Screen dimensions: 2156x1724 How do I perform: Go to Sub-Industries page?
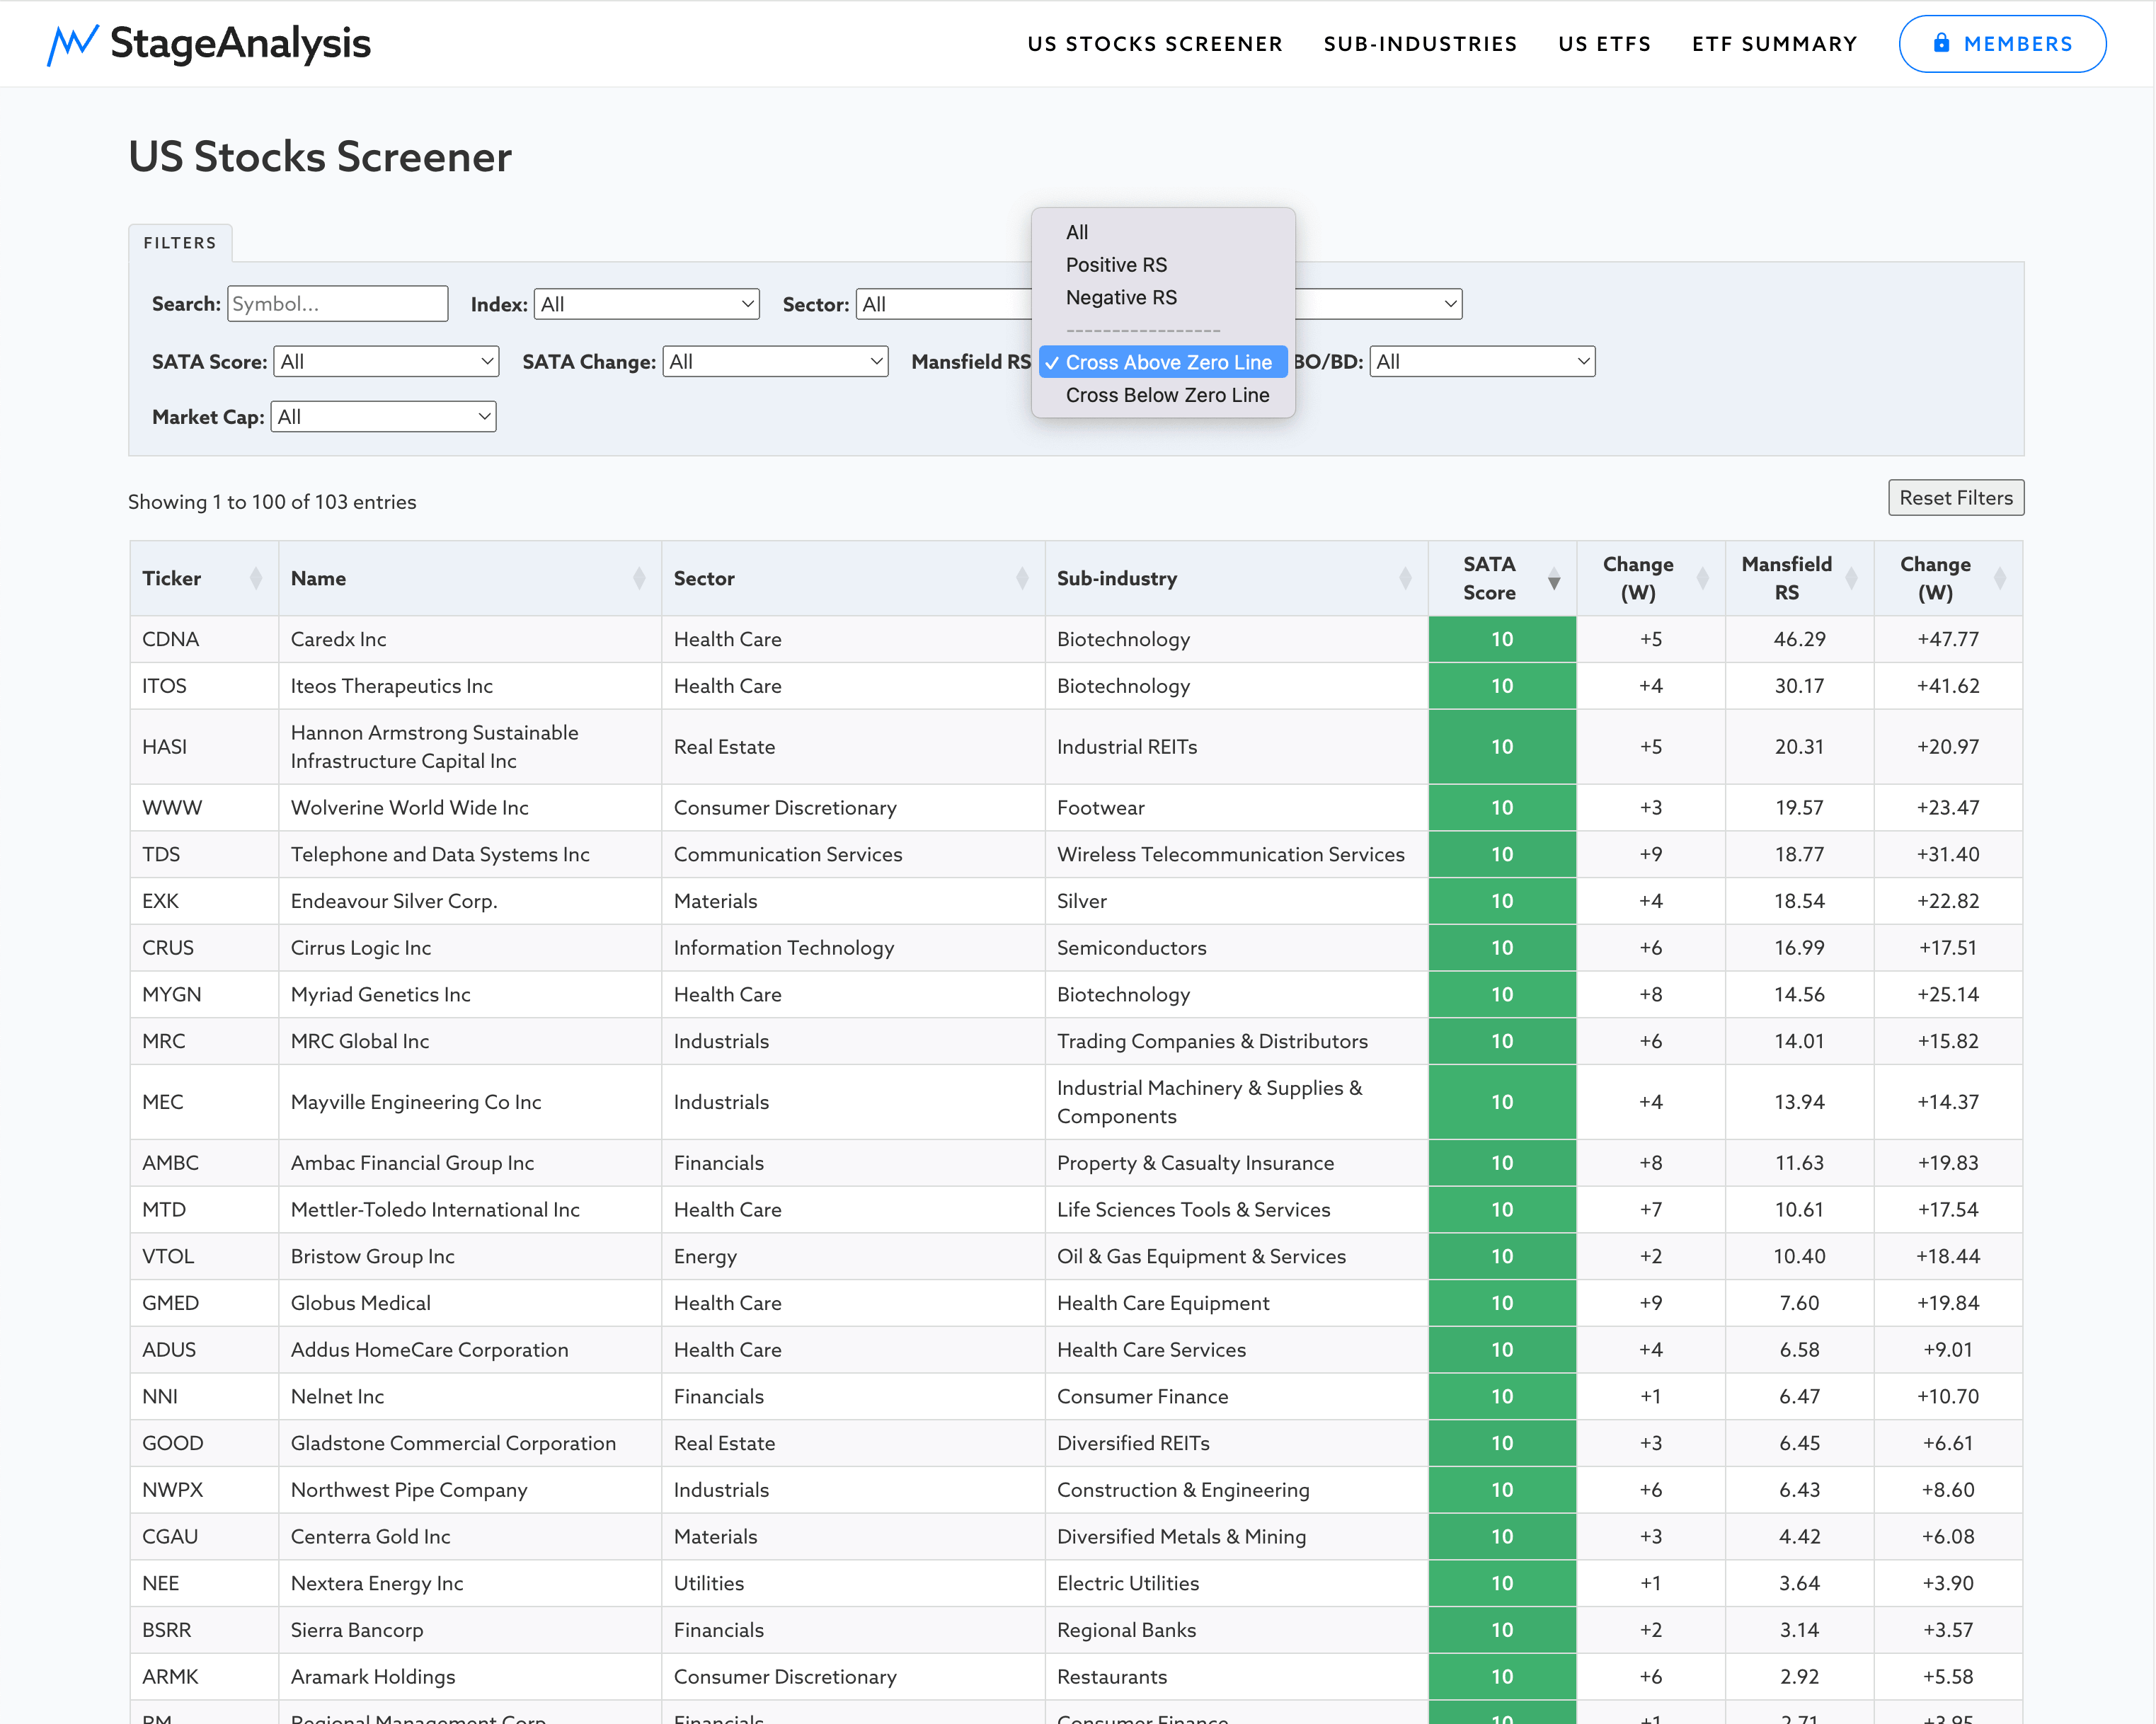[1420, 44]
